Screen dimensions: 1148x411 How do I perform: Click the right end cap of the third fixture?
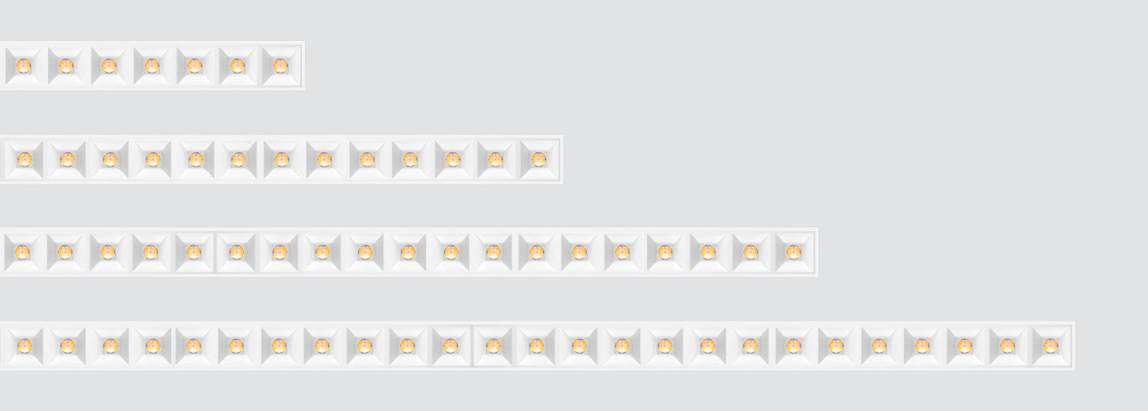click(816, 252)
